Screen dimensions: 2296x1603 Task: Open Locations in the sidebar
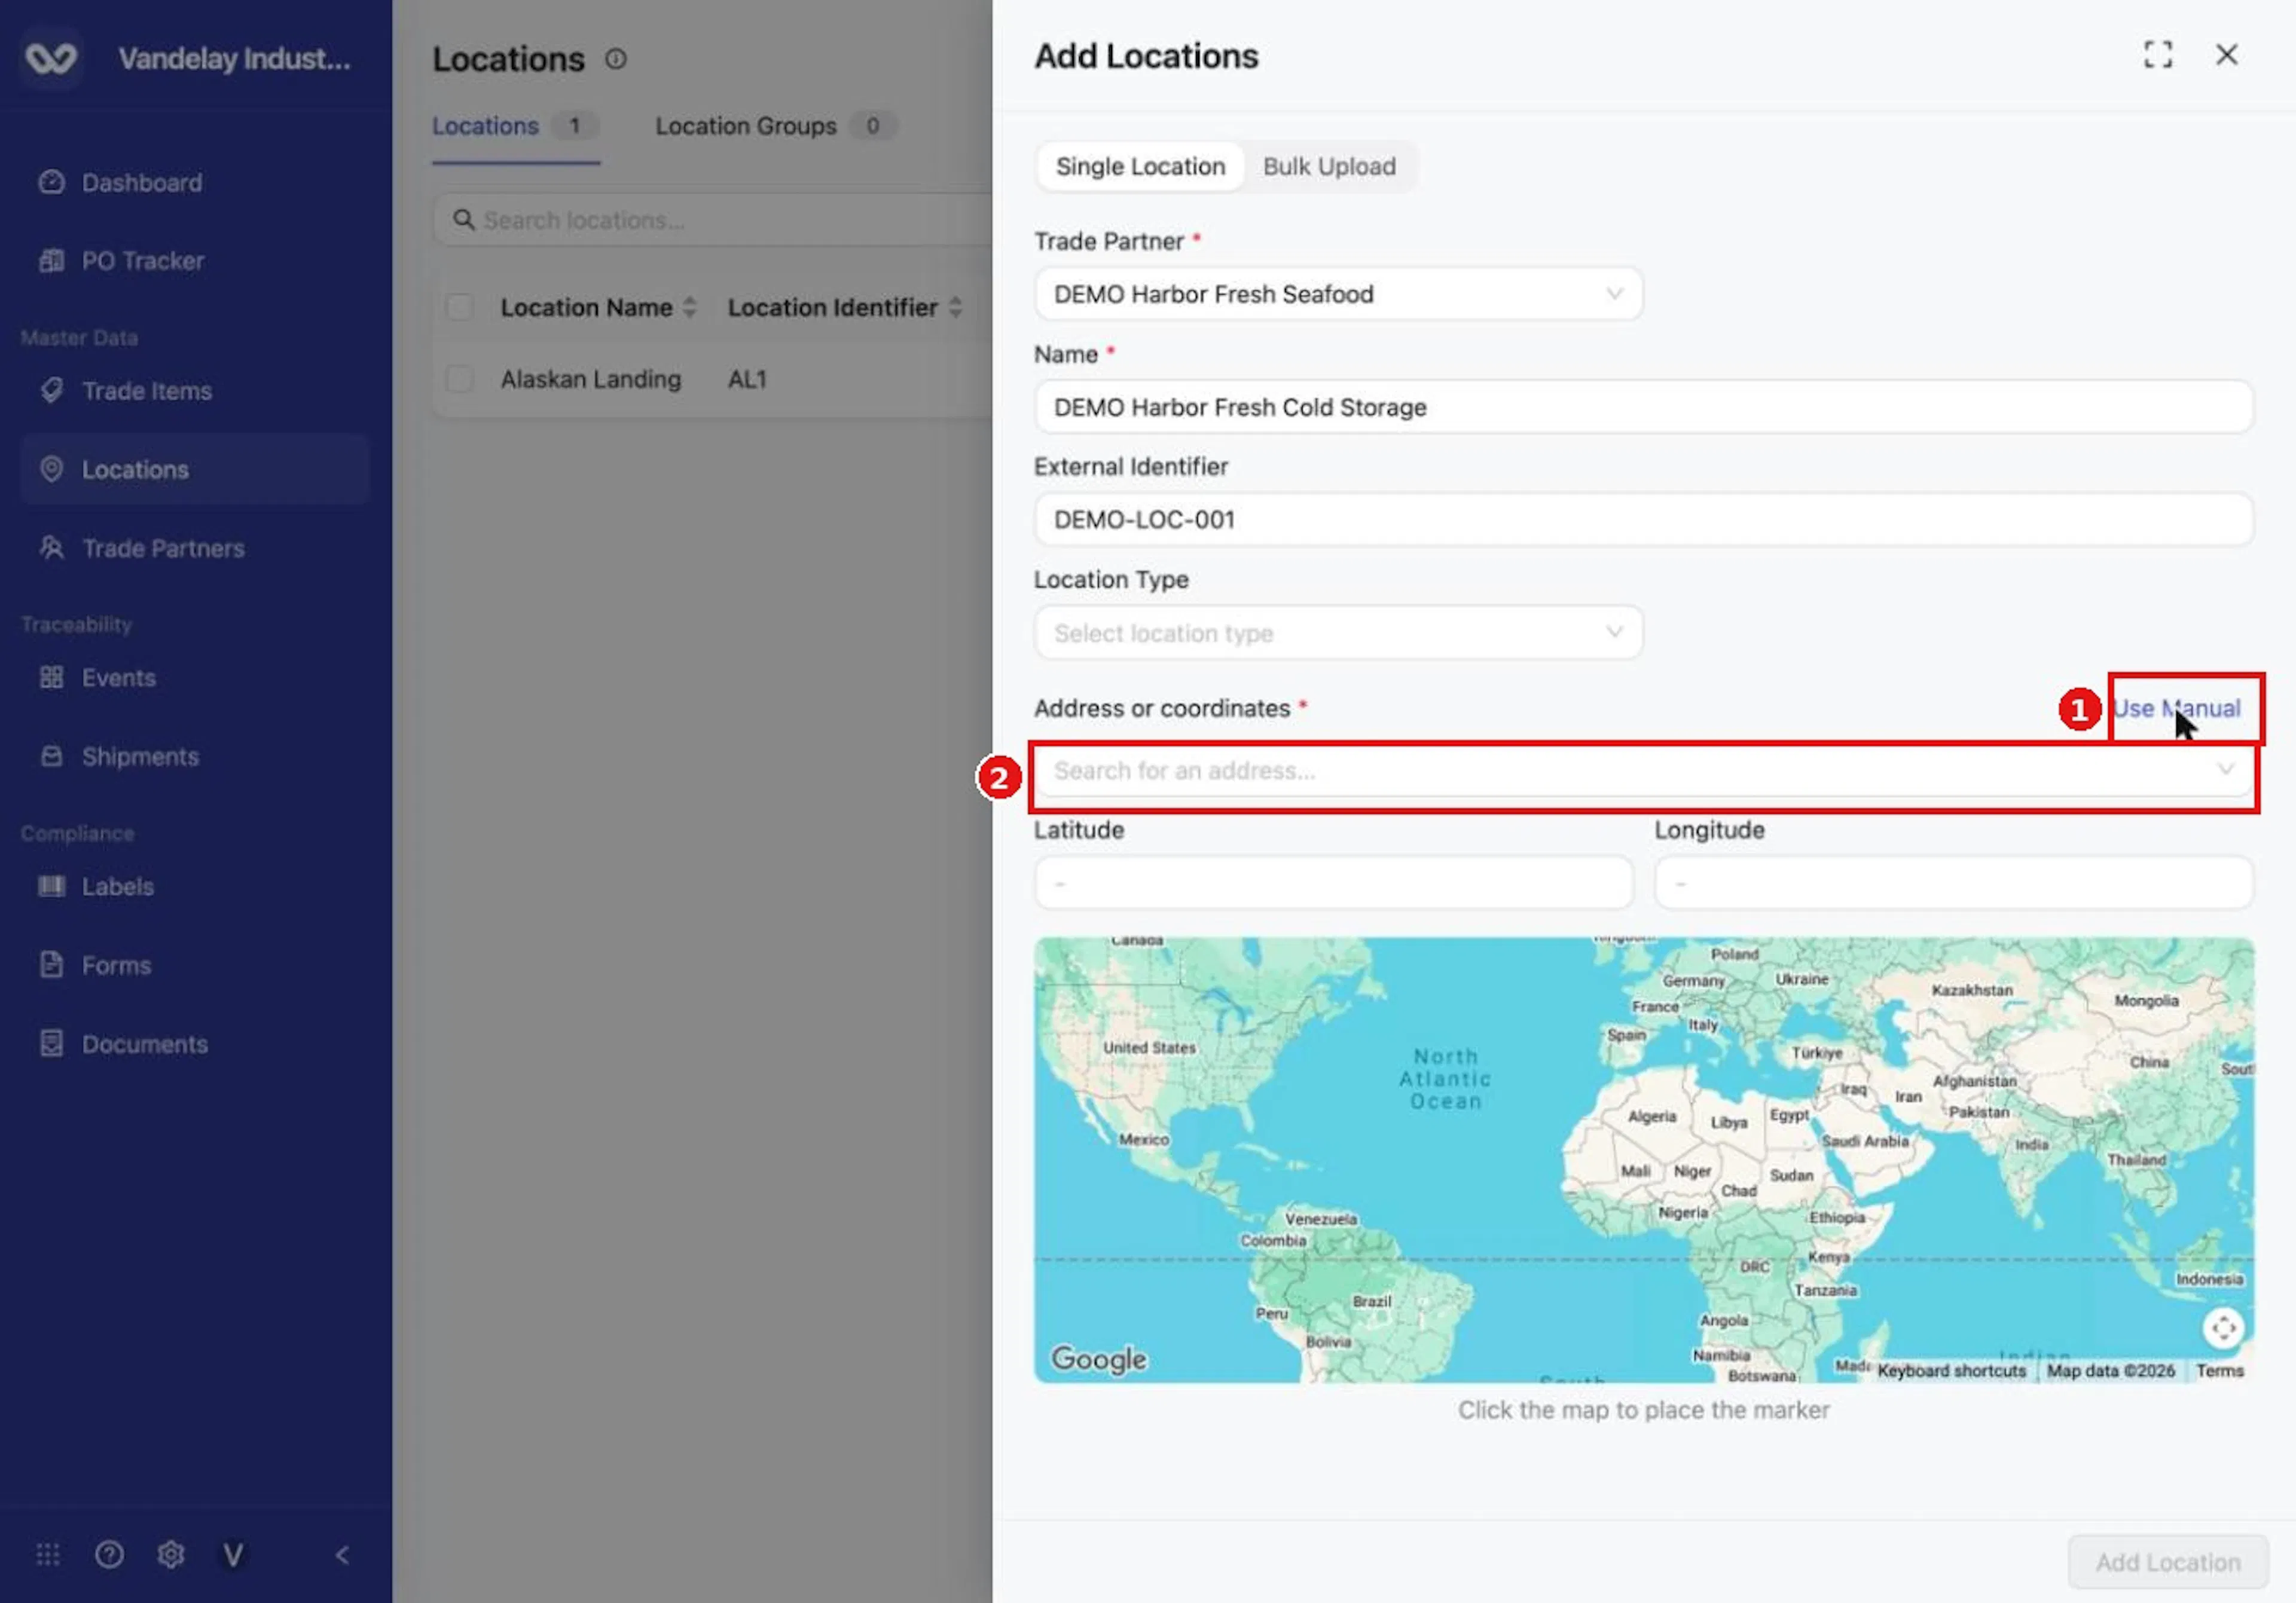[x=195, y=470]
